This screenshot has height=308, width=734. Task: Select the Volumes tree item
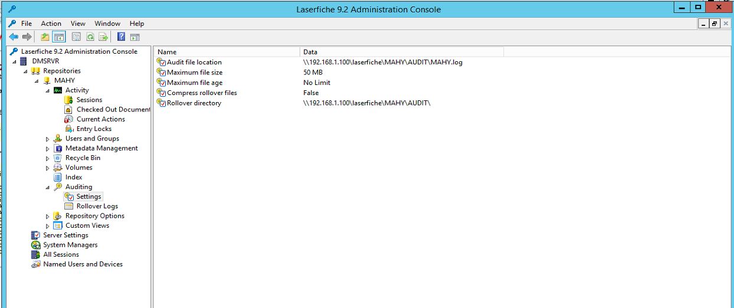(78, 168)
